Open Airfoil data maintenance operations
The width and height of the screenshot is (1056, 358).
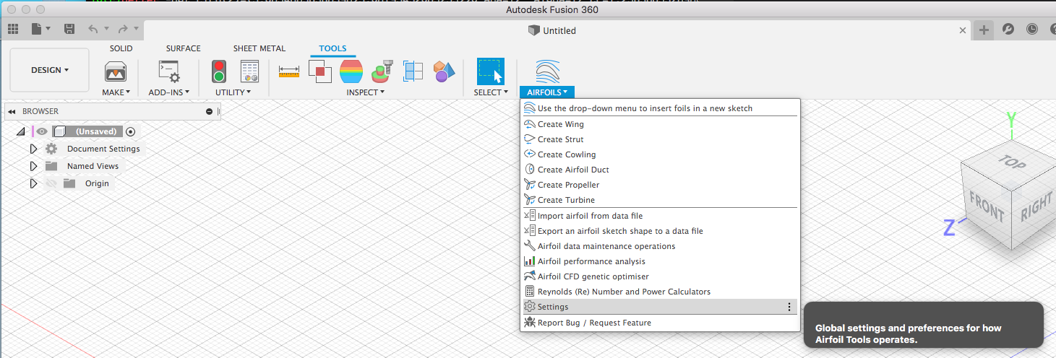[658, 246]
